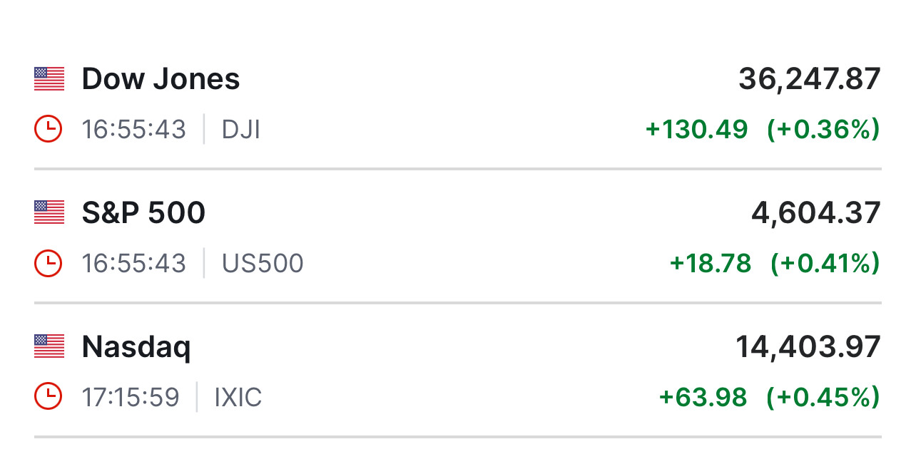Viewport: 916px width, 454px height.
Task: Click the red clock icon in Dow Jones row
Action: [x=49, y=130]
